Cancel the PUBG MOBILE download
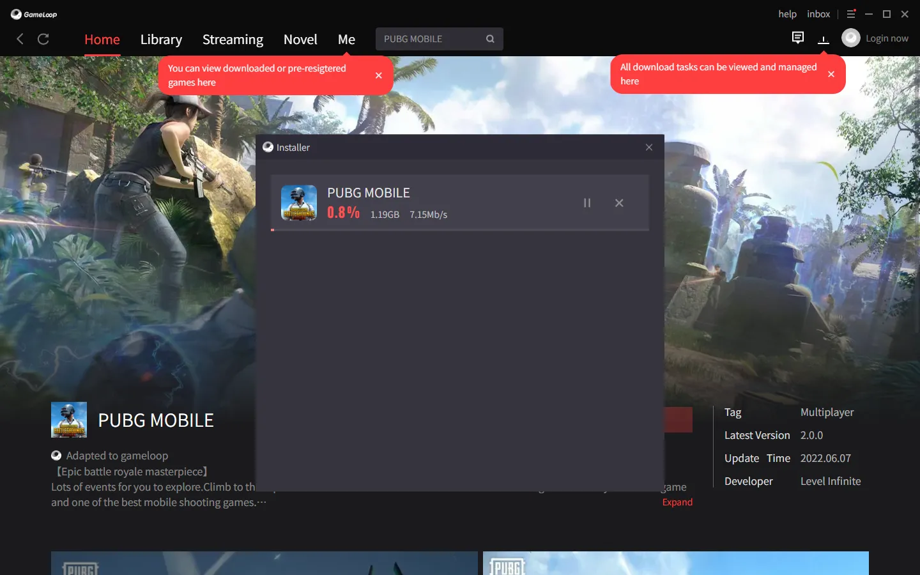The image size is (920, 575). [619, 203]
